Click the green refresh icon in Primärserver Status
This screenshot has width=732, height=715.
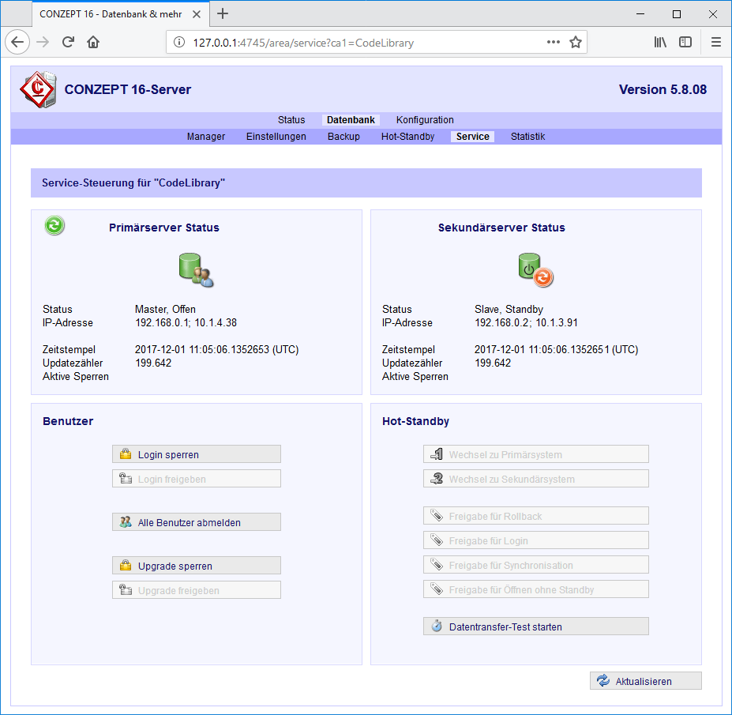54,226
